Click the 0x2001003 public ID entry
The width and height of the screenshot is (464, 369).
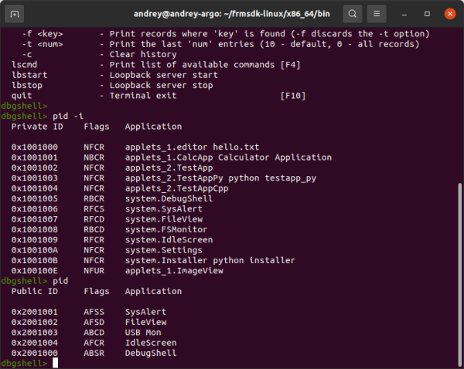tap(35, 333)
